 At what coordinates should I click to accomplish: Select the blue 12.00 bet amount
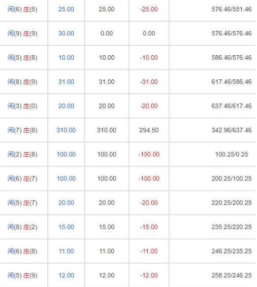click(66, 275)
